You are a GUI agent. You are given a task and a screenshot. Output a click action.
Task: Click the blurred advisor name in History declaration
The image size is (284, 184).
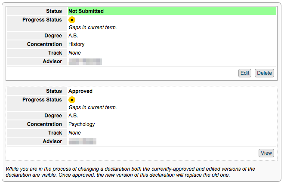coord(85,62)
